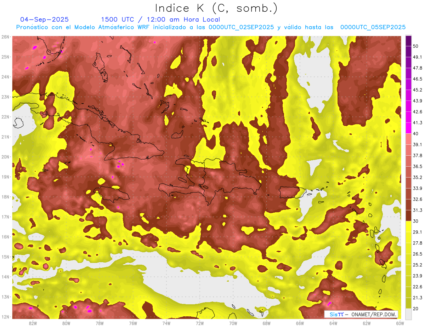425x328 pixels.
Task: Click the date label '04-Sep-2025'
Action: [45, 19]
